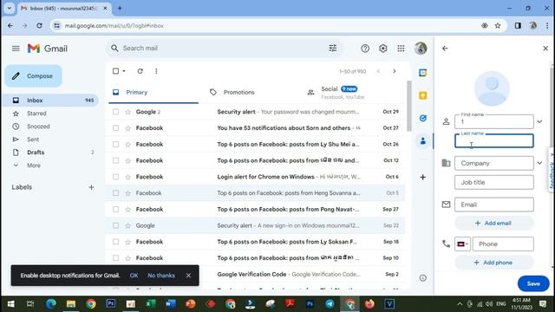This screenshot has height=312, width=555.
Task: Expand more company fields chevron
Action: [539, 163]
